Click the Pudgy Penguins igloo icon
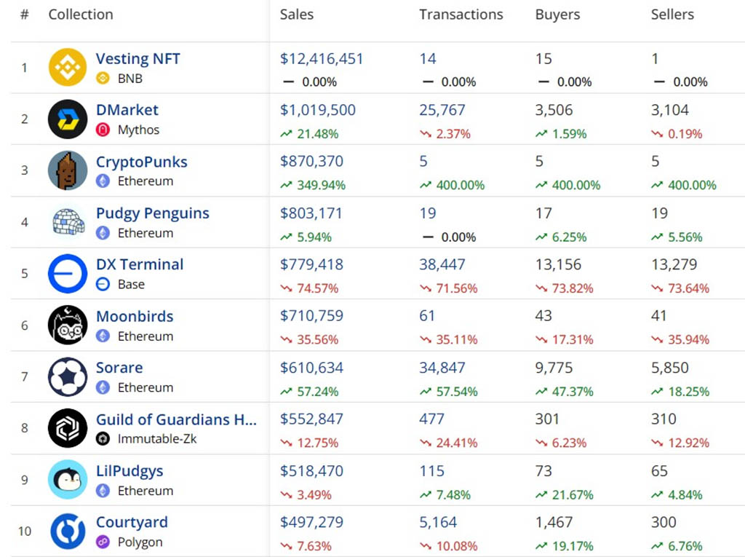 coord(68,222)
